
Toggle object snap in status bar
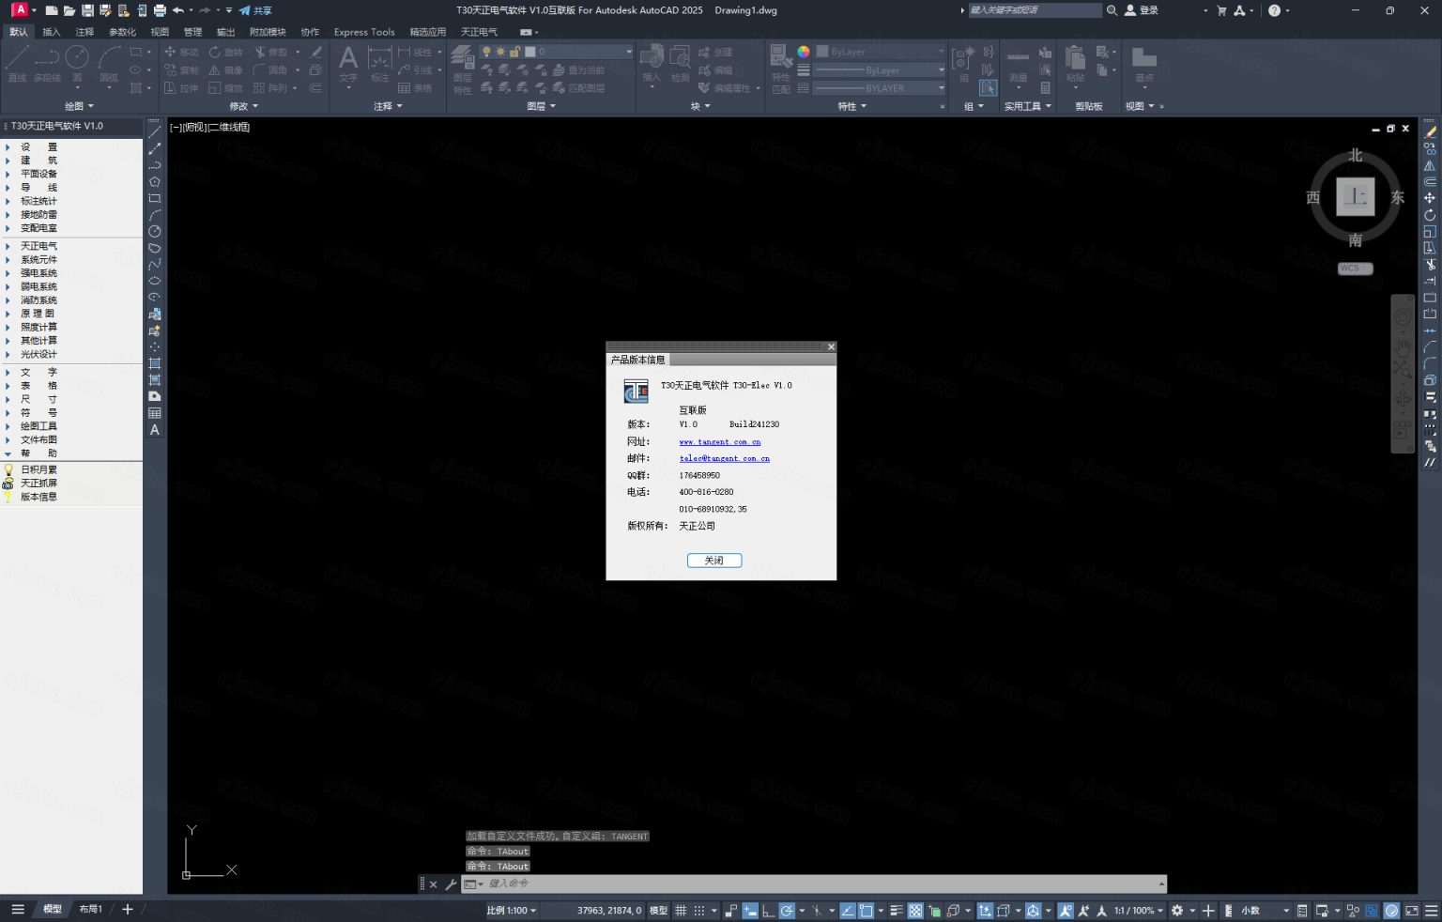pos(866,911)
